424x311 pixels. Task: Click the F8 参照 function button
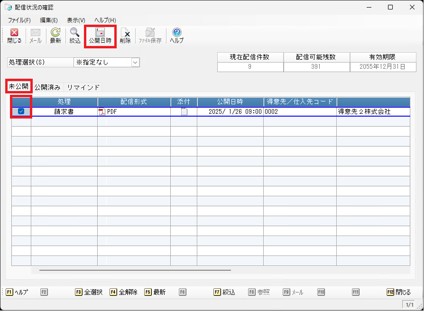(x=259, y=292)
